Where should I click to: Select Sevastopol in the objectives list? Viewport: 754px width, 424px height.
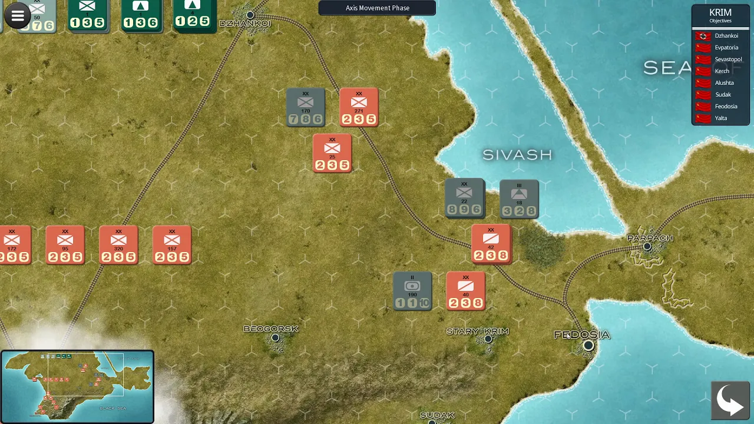[728, 59]
